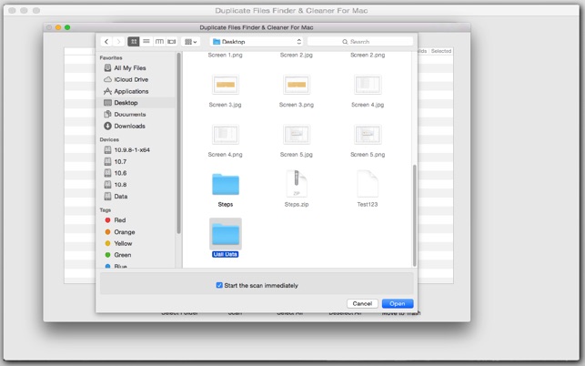
Task: Select Screen 5.jpg thumbnail
Action: pyautogui.click(x=297, y=135)
